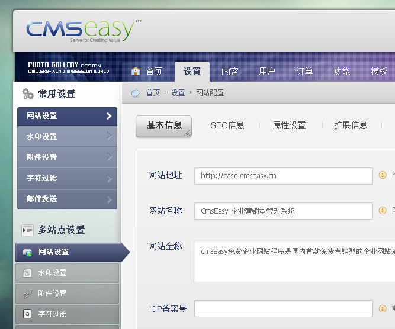Click the 多站点设置 section heading
This screenshot has width=395, height=329.
pos(62,230)
